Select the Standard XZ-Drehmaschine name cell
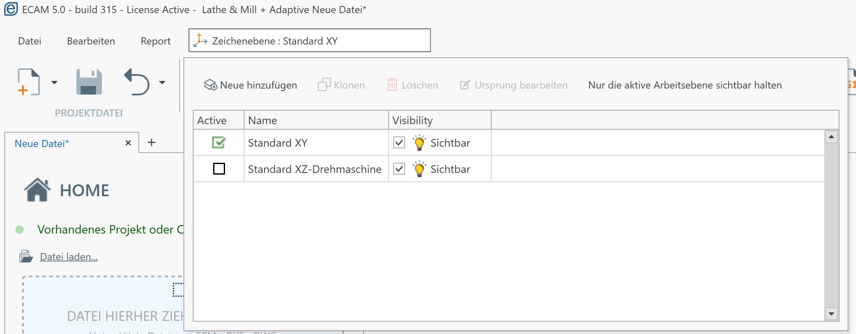 (316, 169)
